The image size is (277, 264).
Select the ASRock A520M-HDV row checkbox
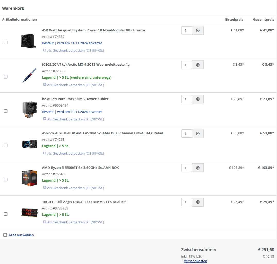pos(6,145)
